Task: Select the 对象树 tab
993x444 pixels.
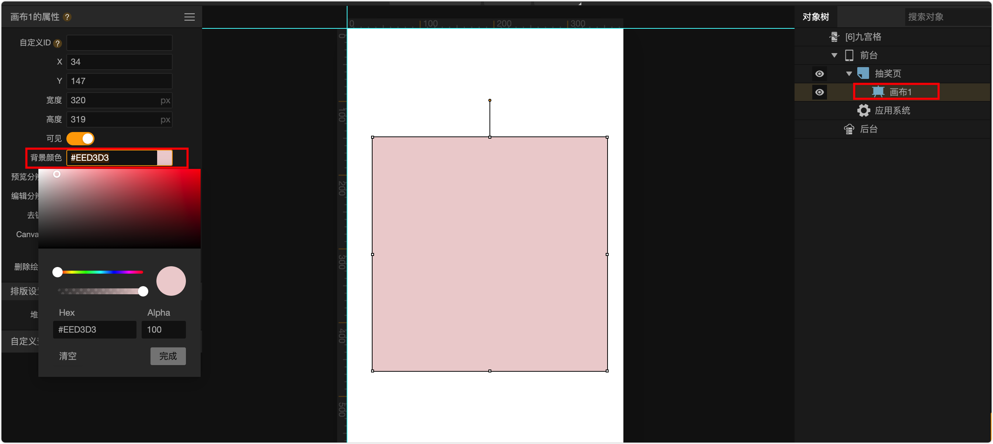Action: pos(816,17)
